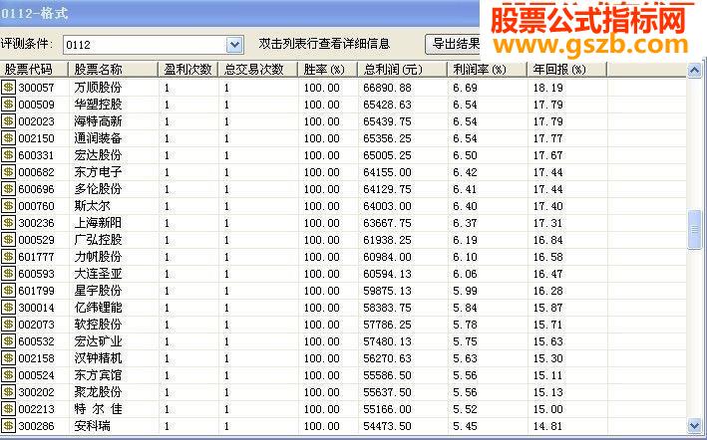Click the stock icon beside 600331
The image size is (707, 440).
pyautogui.click(x=8, y=154)
